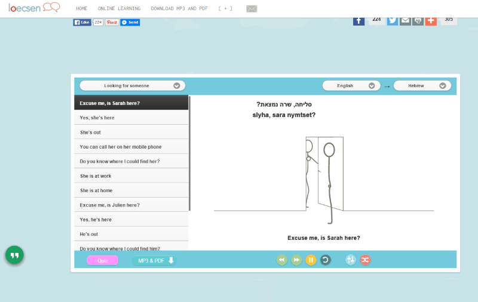Select 'You can call her on her mobile phone'
The width and height of the screenshot is (478, 302).
coord(131,147)
